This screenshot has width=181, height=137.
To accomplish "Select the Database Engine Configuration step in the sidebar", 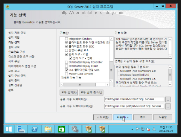I will [22, 66].
